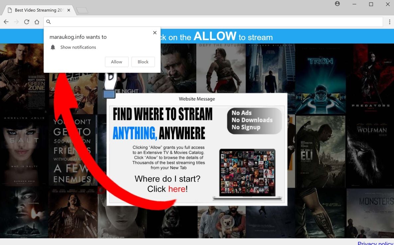
Task: Open a new tab button
Action: [82, 10]
